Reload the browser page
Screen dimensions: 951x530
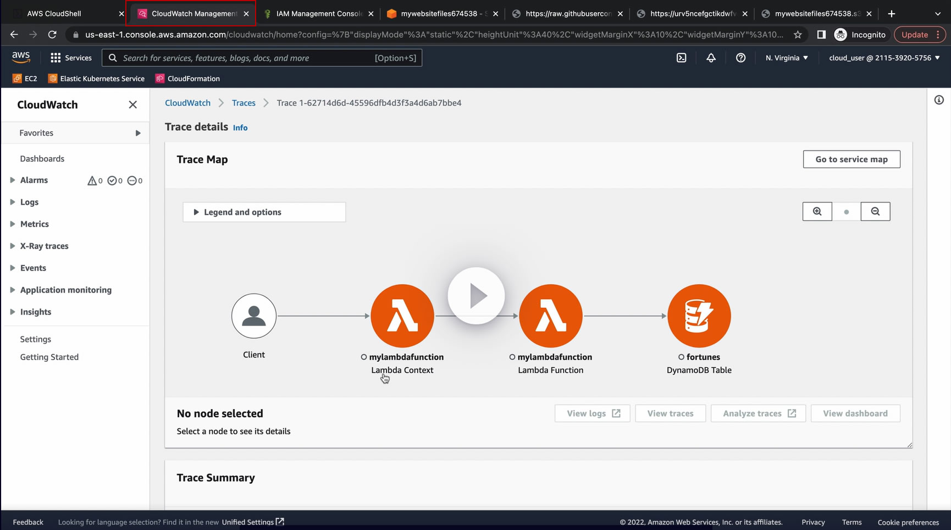coord(52,35)
